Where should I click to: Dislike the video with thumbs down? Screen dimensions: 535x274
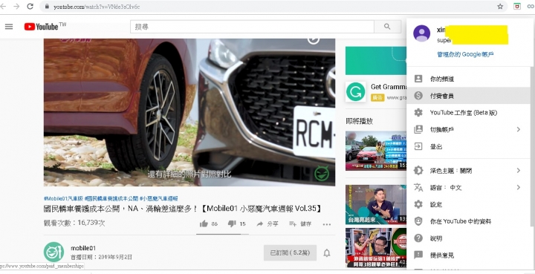232,224
